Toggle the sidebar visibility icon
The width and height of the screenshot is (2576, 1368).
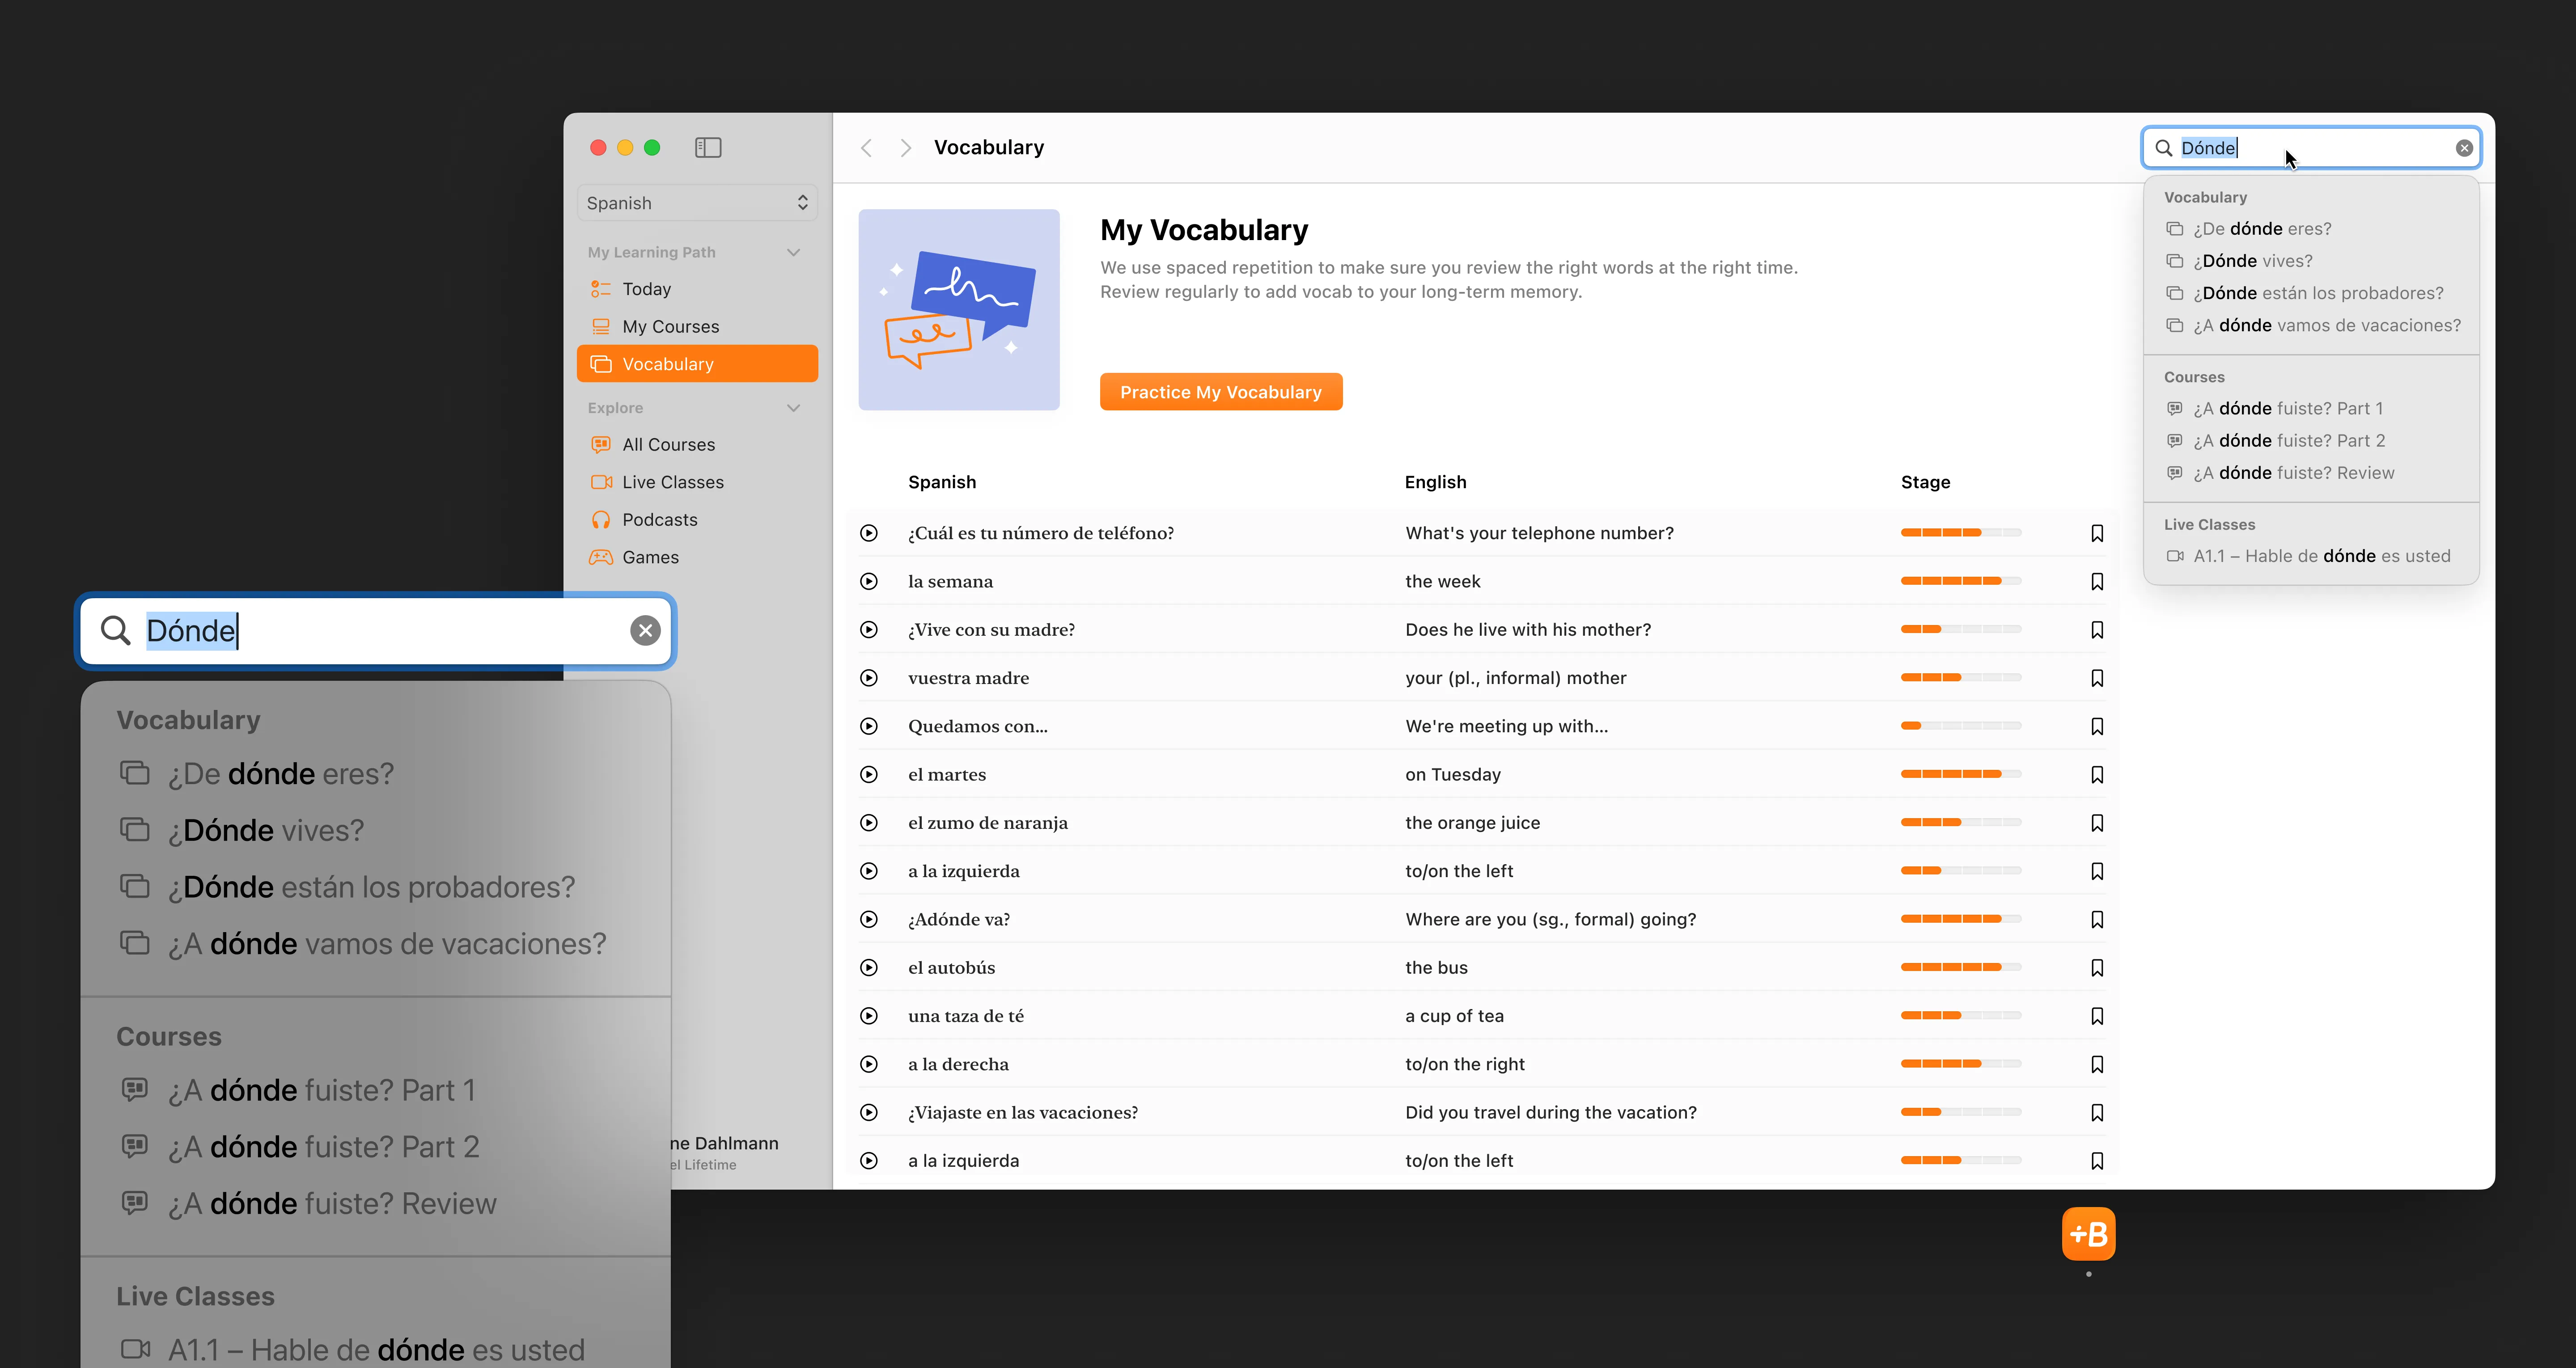tap(708, 147)
